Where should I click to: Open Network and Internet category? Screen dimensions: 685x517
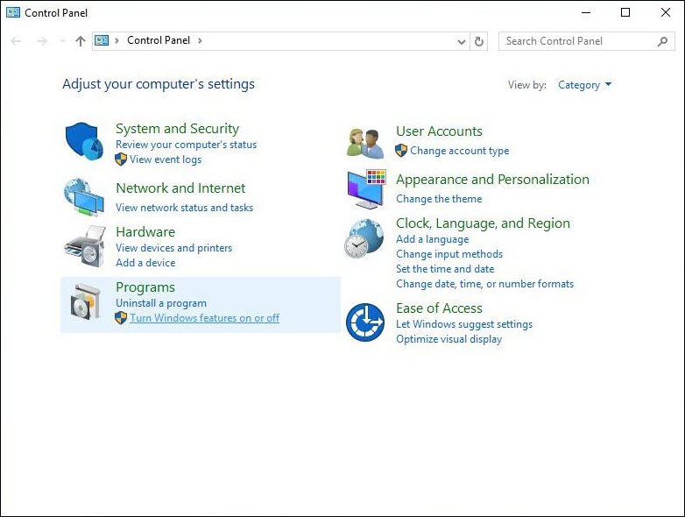click(180, 188)
